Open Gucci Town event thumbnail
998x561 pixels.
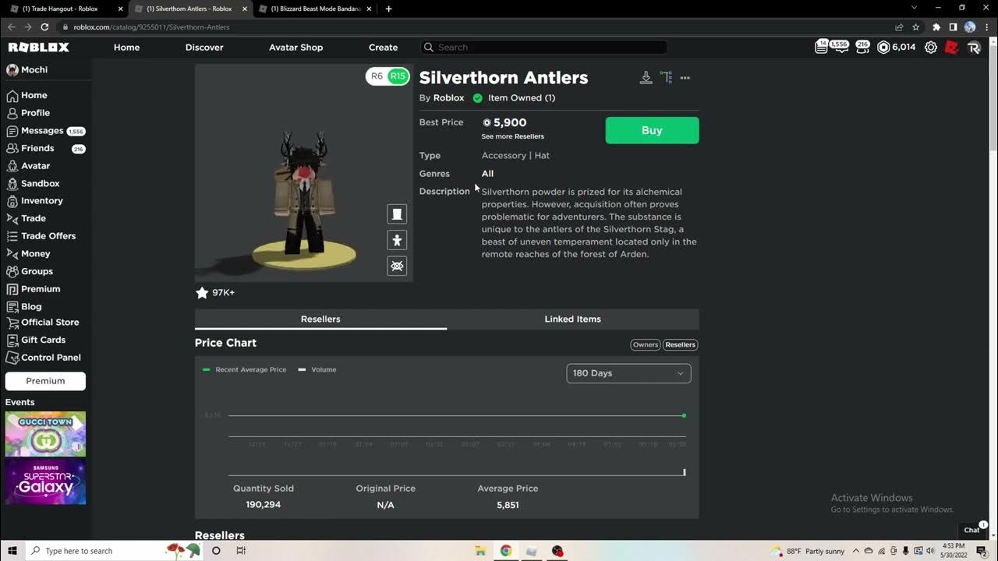coord(45,434)
